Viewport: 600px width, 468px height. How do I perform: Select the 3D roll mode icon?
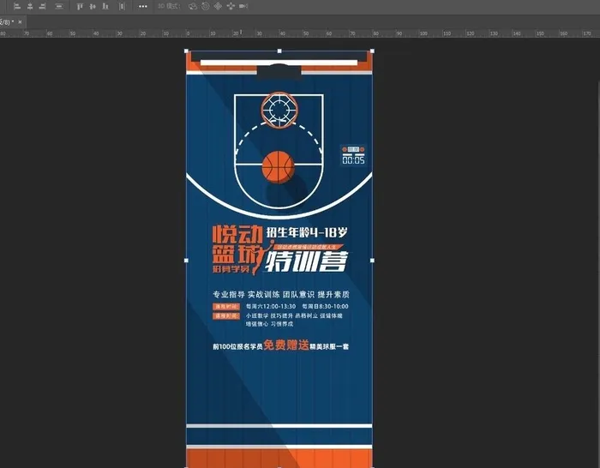tap(205, 6)
